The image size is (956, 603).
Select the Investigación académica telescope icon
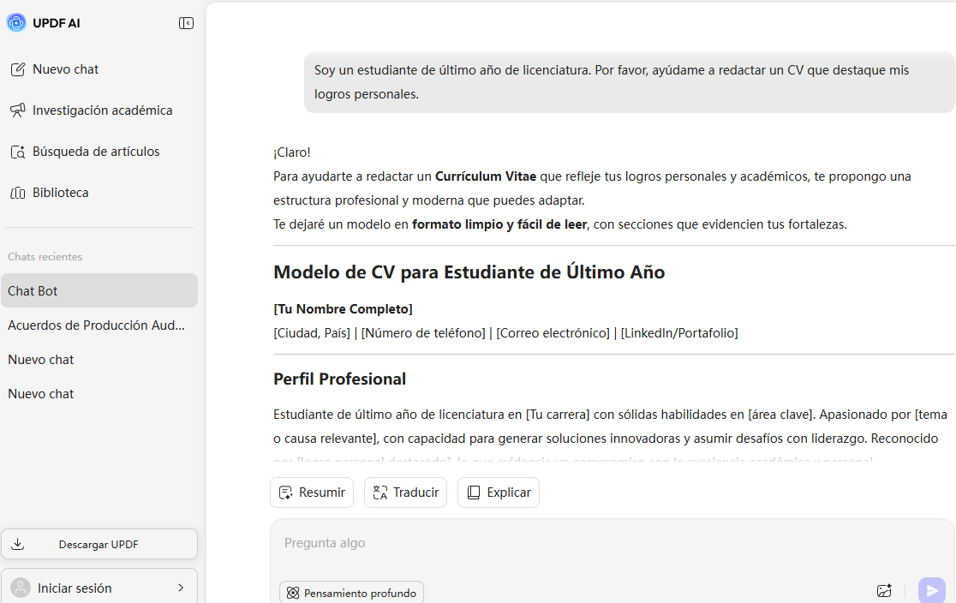pos(18,110)
